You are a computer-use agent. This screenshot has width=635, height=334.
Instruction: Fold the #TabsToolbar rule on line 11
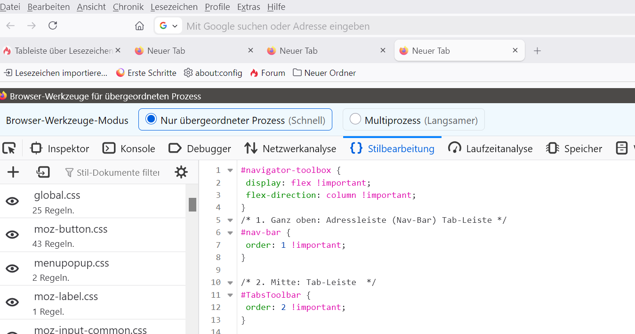[x=230, y=295]
